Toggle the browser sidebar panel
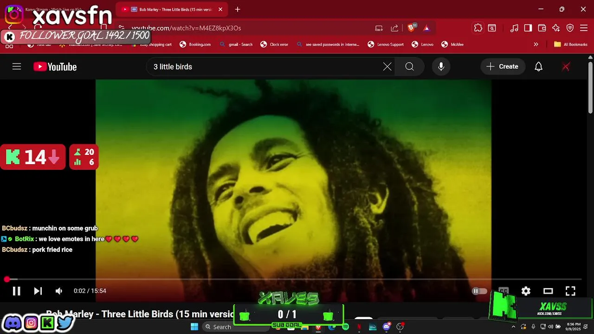The width and height of the screenshot is (594, 334). [x=528, y=28]
